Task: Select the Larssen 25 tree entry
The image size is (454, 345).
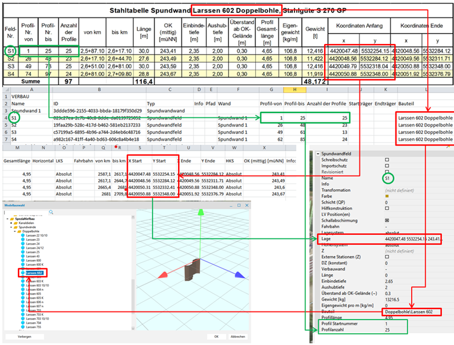Action: [32, 252]
